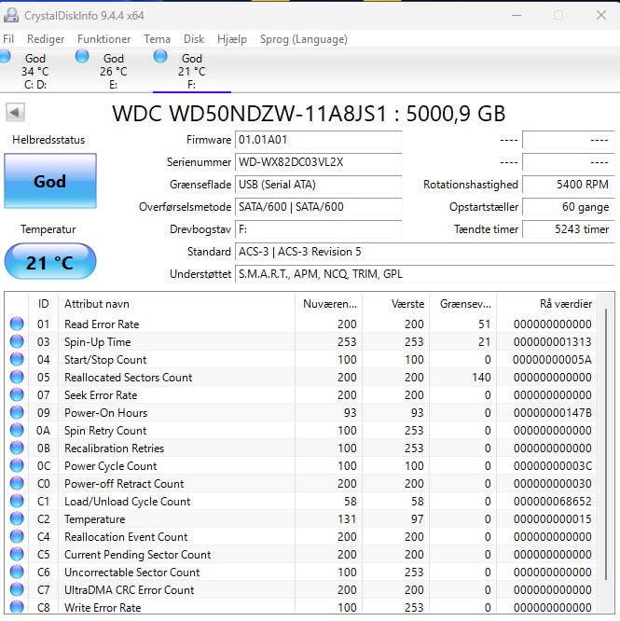Click current value 131 of Temperature row
Image resolution: width=620 pixels, height=621 pixels.
pos(347,518)
